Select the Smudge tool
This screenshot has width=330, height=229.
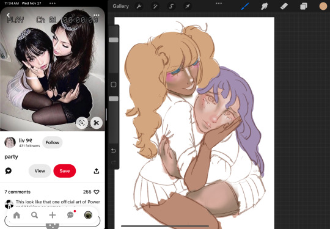(265, 6)
